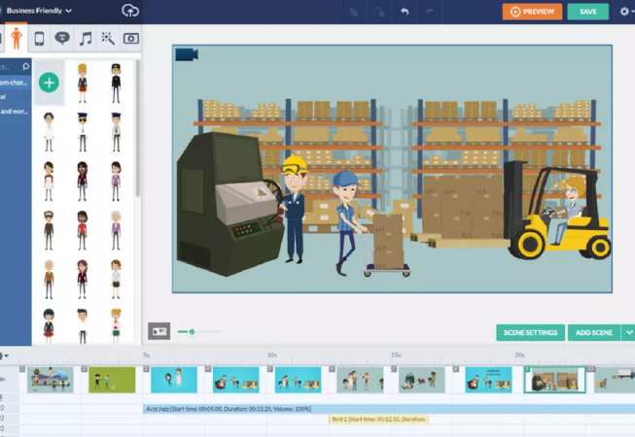Click the paste icon in top toolbar

pos(379,12)
